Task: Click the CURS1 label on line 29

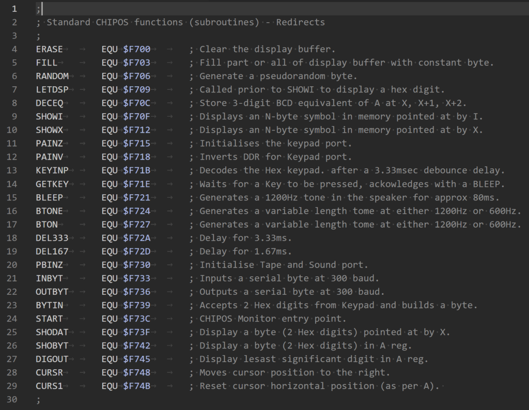Action: (49, 386)
